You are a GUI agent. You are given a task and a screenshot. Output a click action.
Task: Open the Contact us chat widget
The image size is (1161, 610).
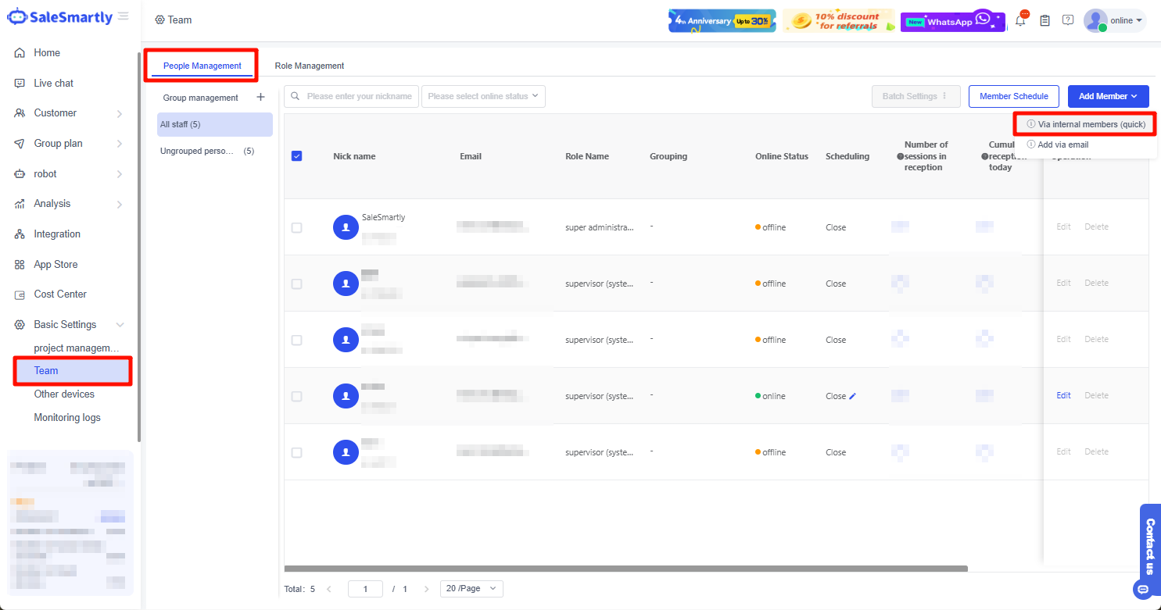pyautogui.click(x=1149, y=547)
